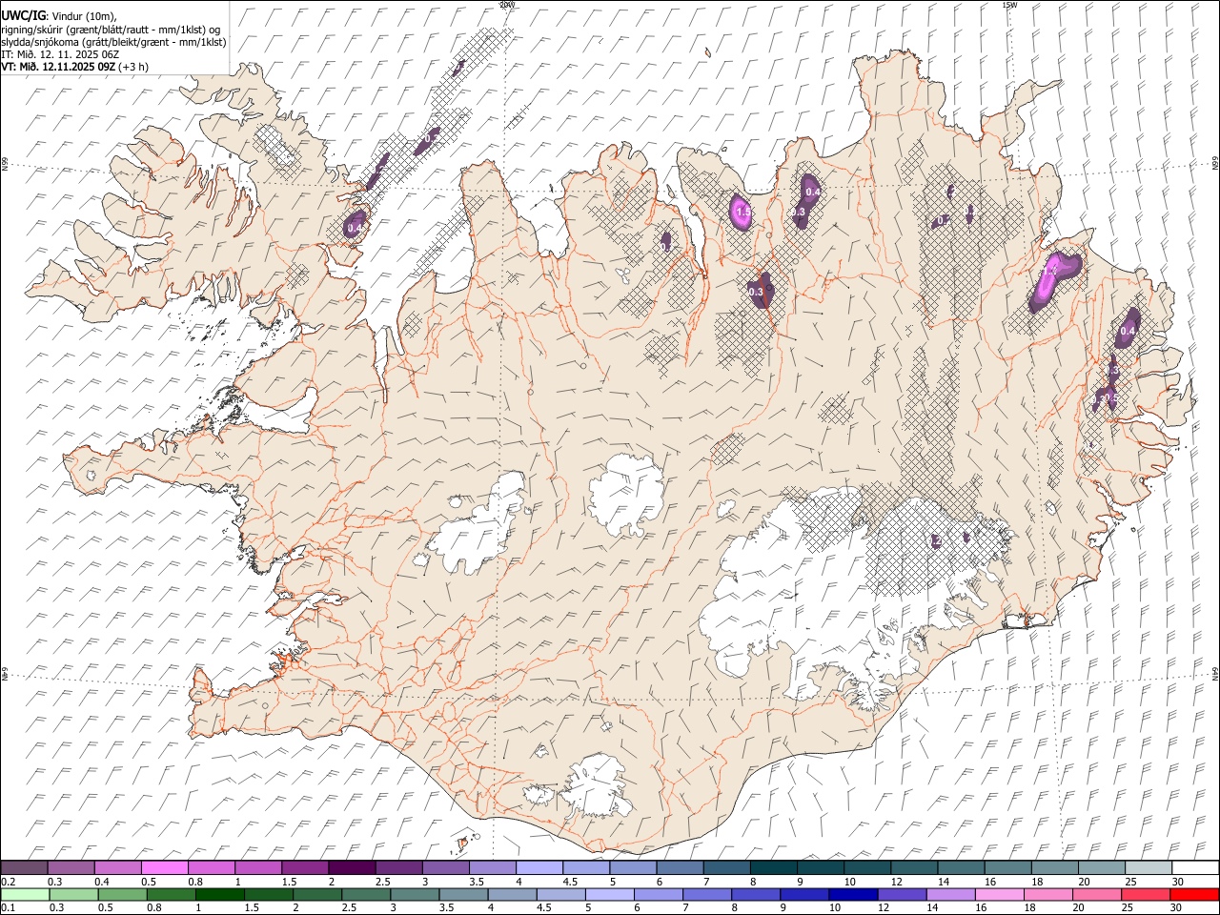Select the lavender 4 snow scale swatch
1220x915 pixels.
tap(539, 867)
